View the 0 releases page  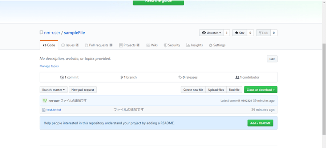188,77
